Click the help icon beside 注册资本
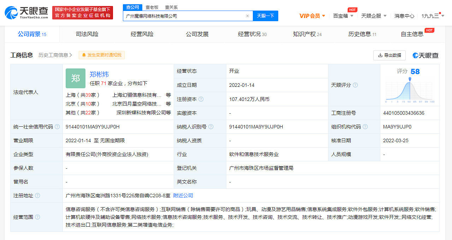The image size is (452, 240). 201,99
